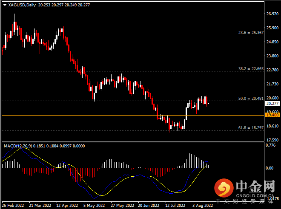Click the 26.920 price scale value
This screenshot has width=281, height=209.
272,14
